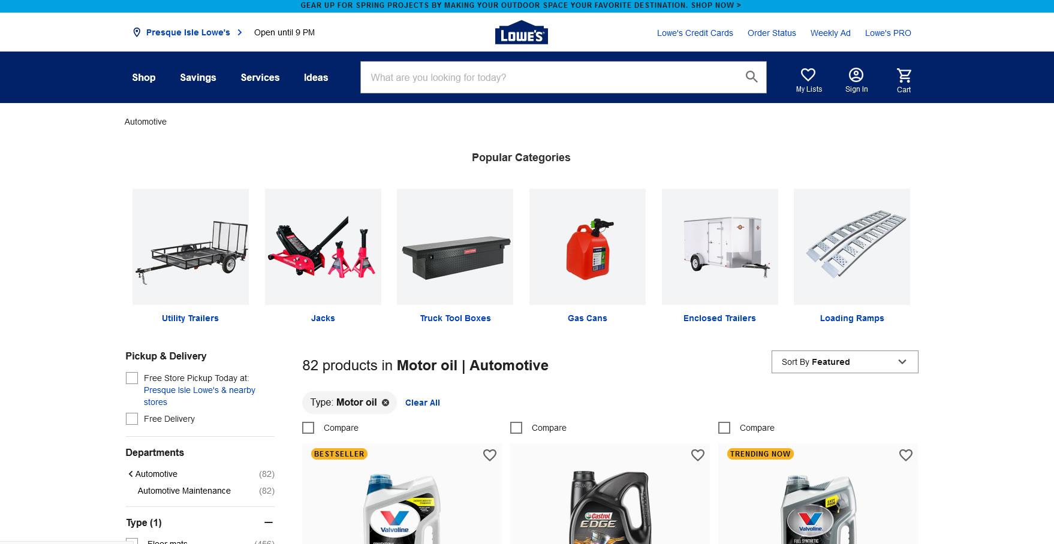Click the store location pin icon

coord(137,32)
